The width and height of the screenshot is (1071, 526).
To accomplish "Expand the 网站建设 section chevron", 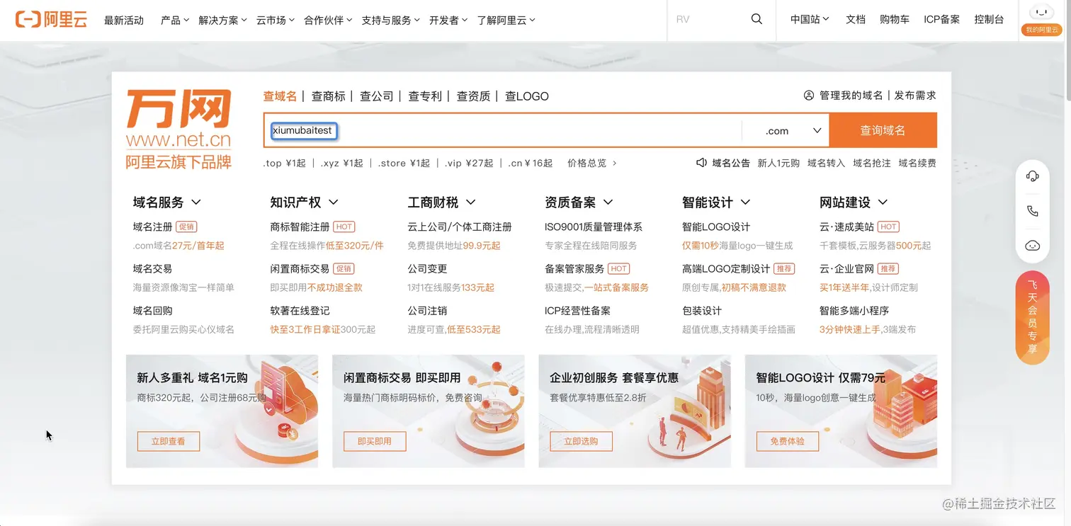I will coord(883,202).
